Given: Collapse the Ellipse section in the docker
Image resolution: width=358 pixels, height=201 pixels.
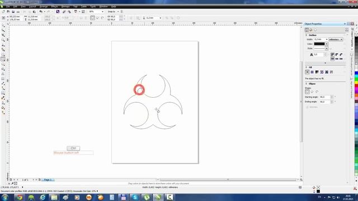Looking at the screenshot, I should [x=307, y=84].
